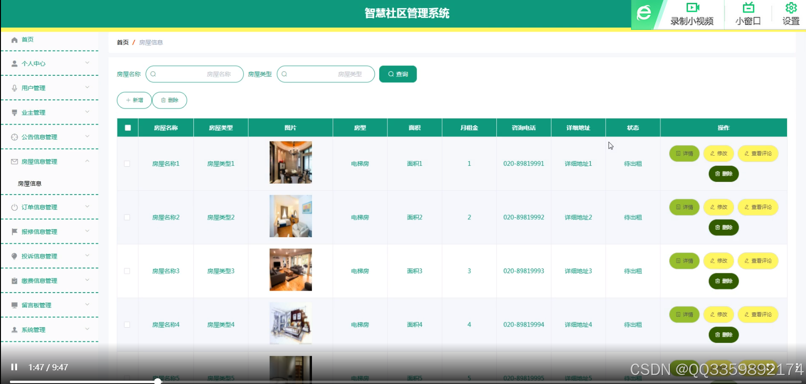Click phone number 020-89819991 cell
Image resolution: width=806 pixels, height=384 pixels.
coord(524,164)
